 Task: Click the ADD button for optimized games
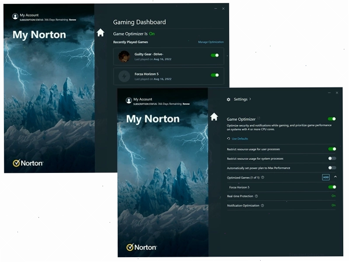click(x=326, y=177)
